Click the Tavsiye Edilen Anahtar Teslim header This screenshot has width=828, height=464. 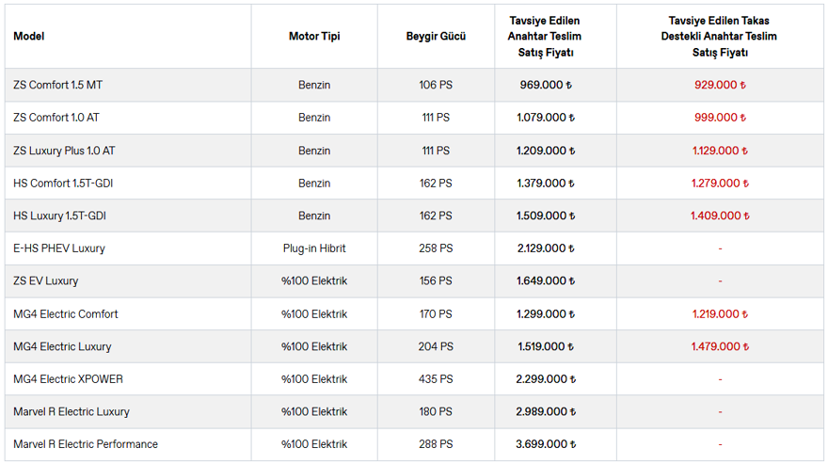pos(545,37)
